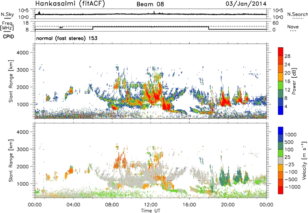The width and height of the screenshot is (308, 213).
Task: Select the "N.Sky" legend label
Action: 7,14
